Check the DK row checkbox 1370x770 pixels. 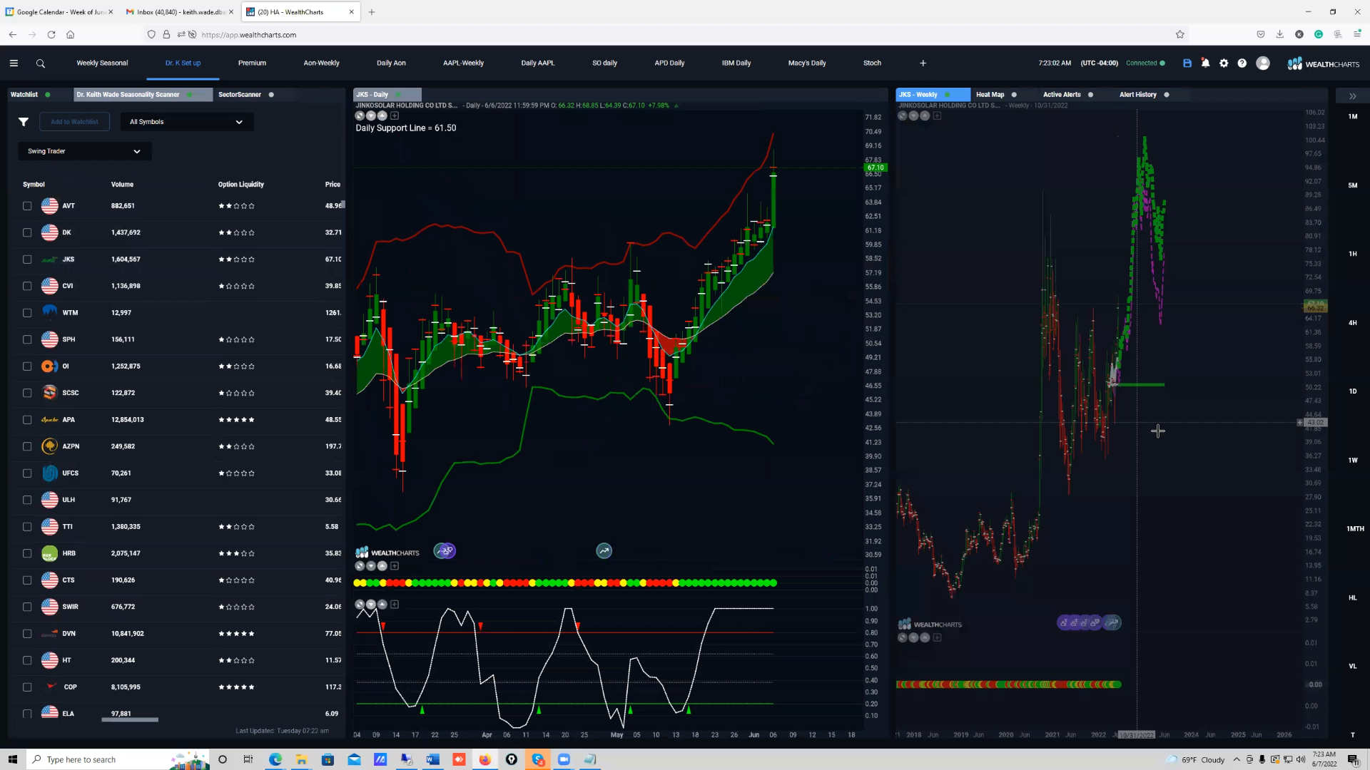[27, 232]
